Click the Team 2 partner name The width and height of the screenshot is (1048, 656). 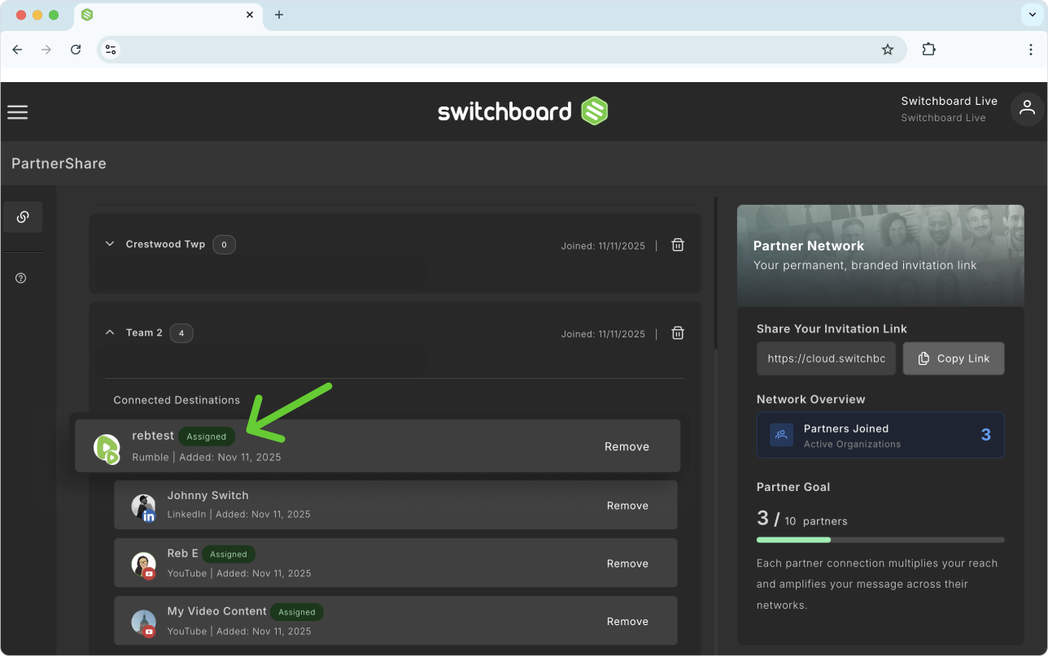coord(144,332)
